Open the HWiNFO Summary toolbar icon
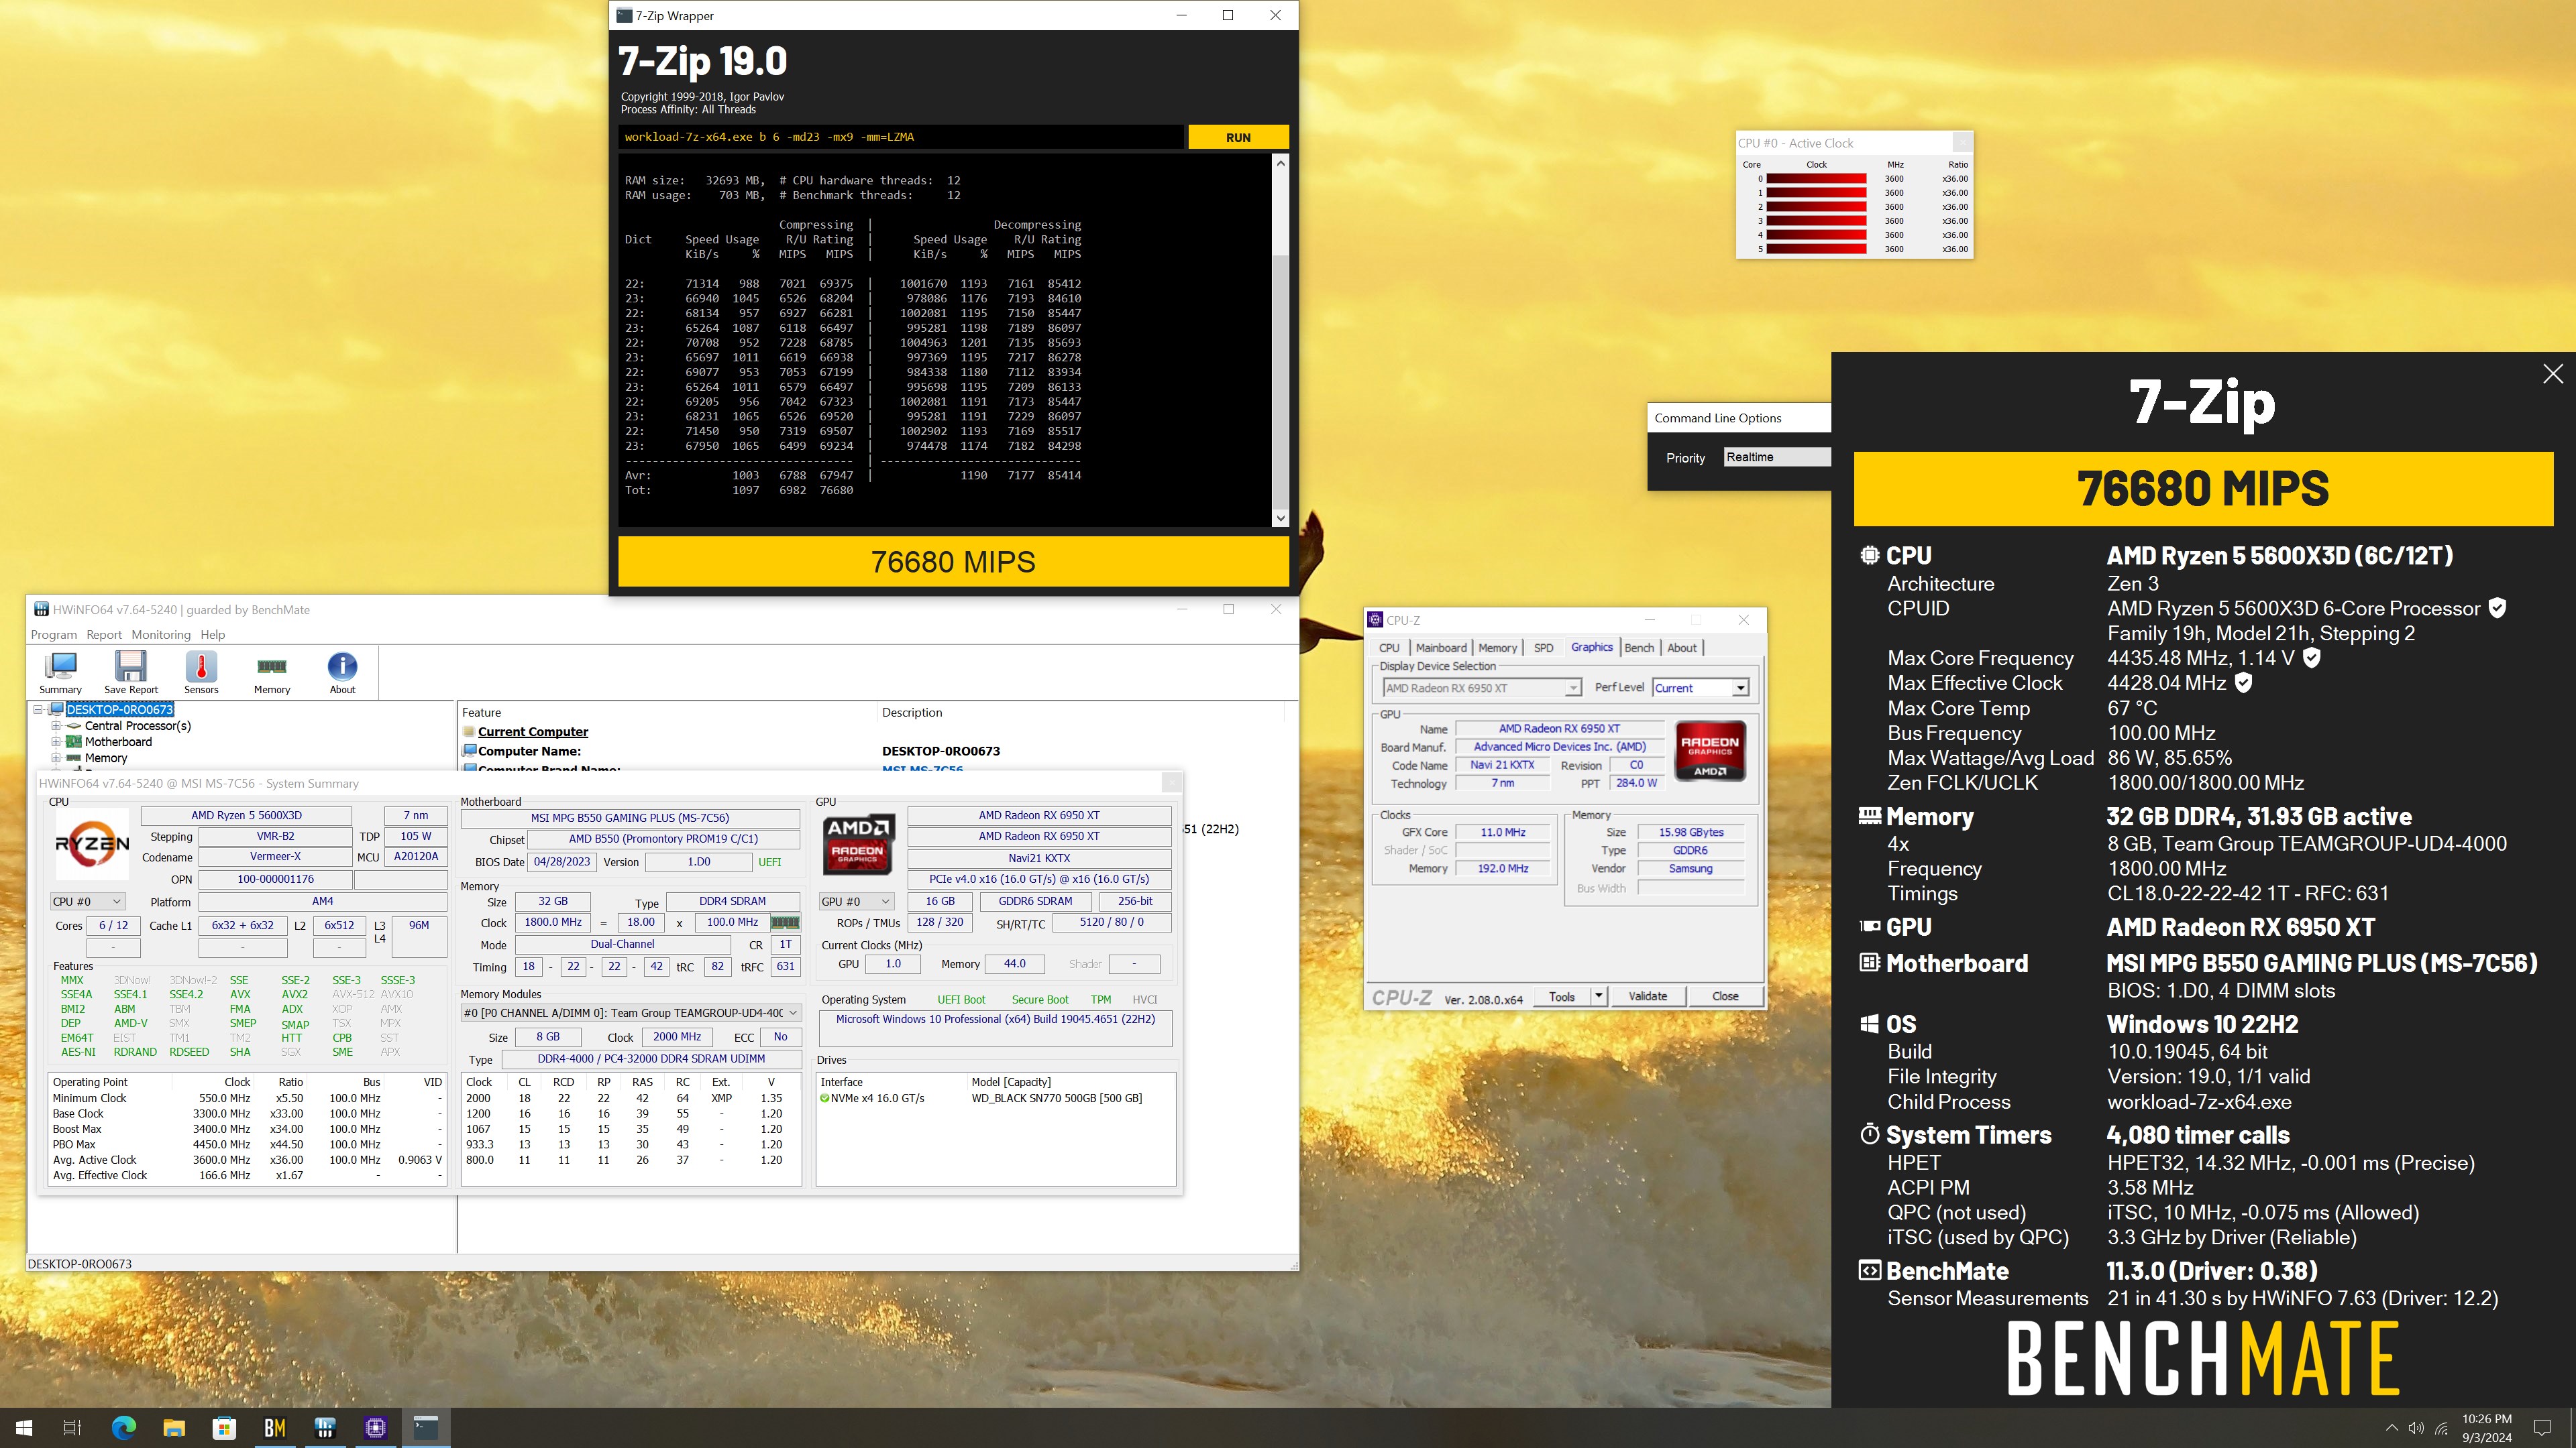2576x1448 pixels. pyautogui.click(x=60, y=672)
